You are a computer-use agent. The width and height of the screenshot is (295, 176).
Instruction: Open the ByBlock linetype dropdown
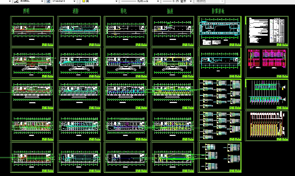[x=158, y=1]
